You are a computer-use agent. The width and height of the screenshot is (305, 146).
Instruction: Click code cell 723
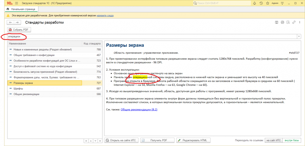coord(92,61)
